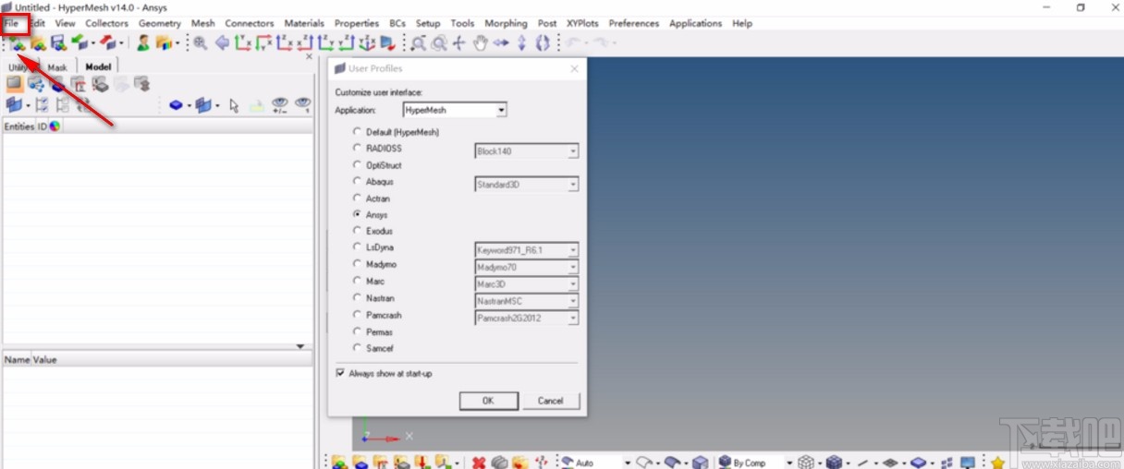Open the Preferences menu
Image resolution: width=1124 pixels, height=469 pixels.
634,23
